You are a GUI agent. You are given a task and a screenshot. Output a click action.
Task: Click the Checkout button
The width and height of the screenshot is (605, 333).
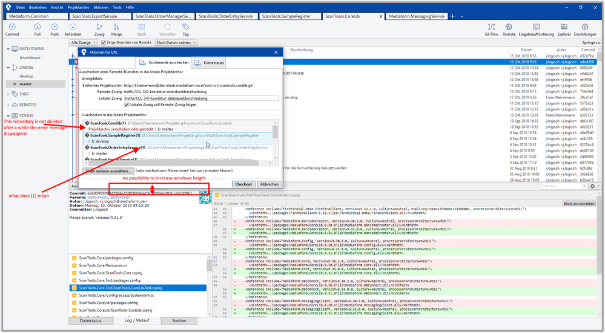click(243, 184)
